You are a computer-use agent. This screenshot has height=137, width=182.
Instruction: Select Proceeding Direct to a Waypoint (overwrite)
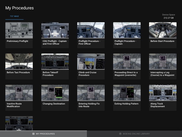[x=127, y=67]
